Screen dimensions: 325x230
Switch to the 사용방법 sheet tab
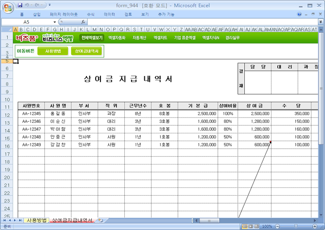point(37,220)
